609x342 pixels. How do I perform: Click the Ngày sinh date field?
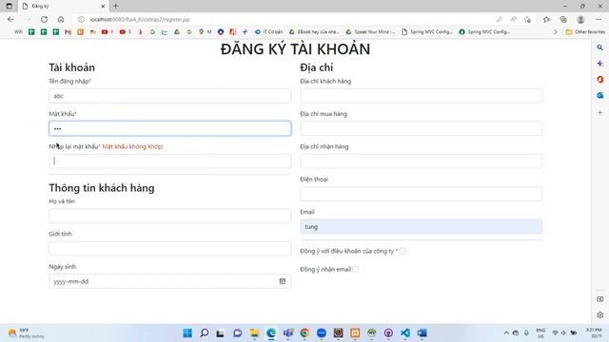tap(169, 281)
